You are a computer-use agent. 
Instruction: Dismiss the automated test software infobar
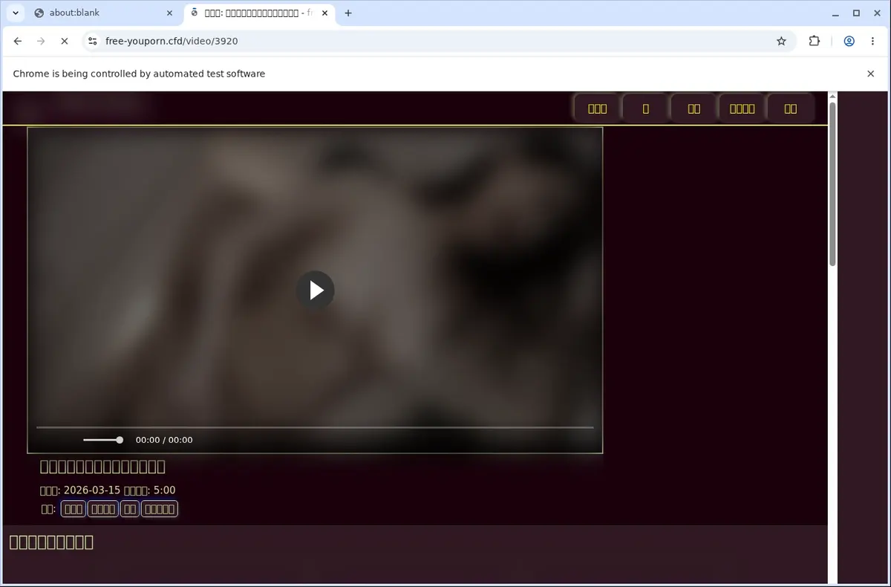871,74
